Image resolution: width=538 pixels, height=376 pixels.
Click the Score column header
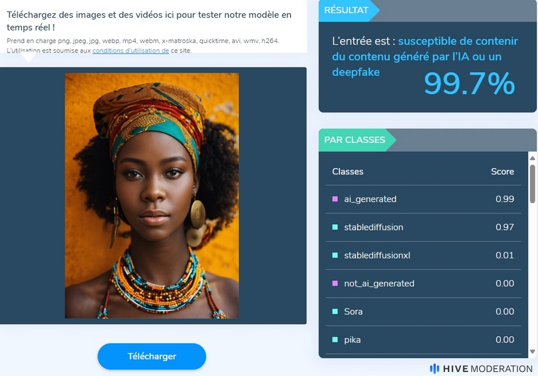point(502,172)
